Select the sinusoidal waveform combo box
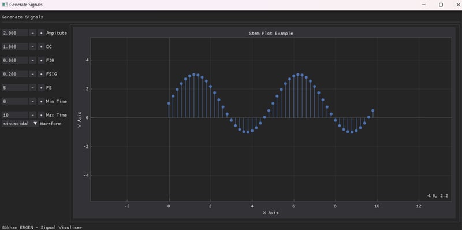The width and height of the screenshot is (462, 230). pyautogui.click(x=20, y=124)
